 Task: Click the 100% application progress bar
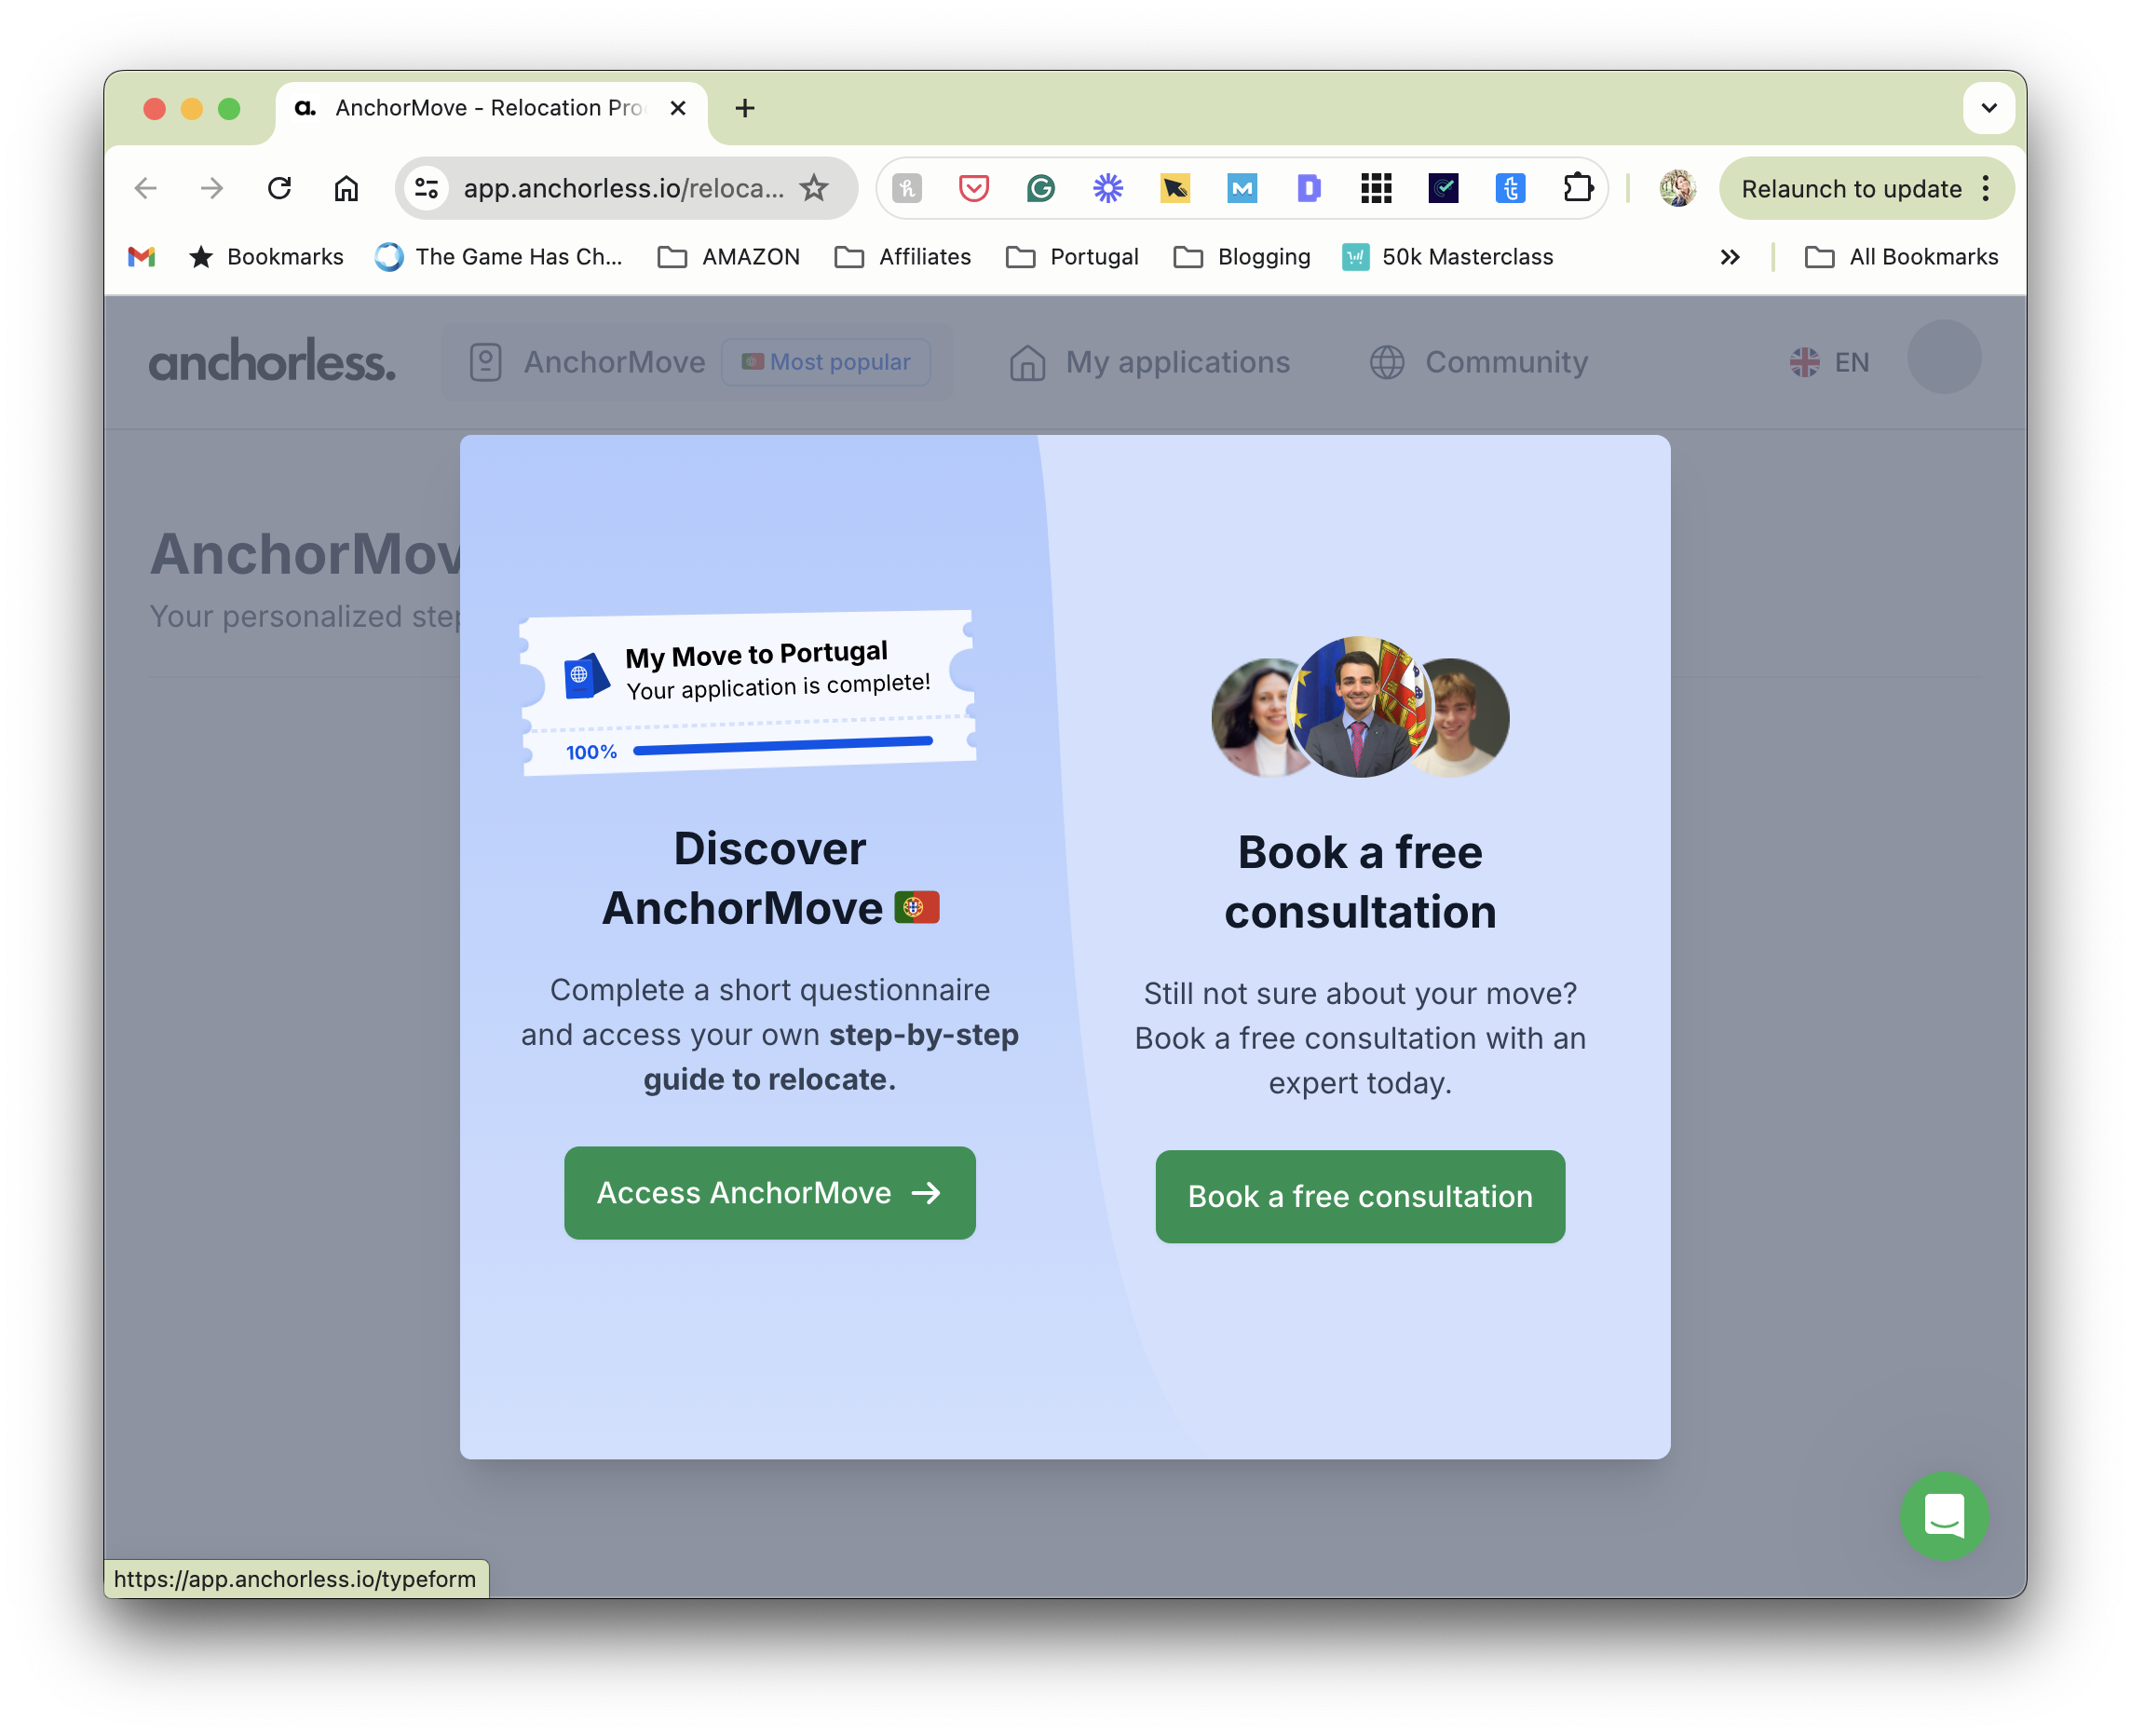point(782,744)
